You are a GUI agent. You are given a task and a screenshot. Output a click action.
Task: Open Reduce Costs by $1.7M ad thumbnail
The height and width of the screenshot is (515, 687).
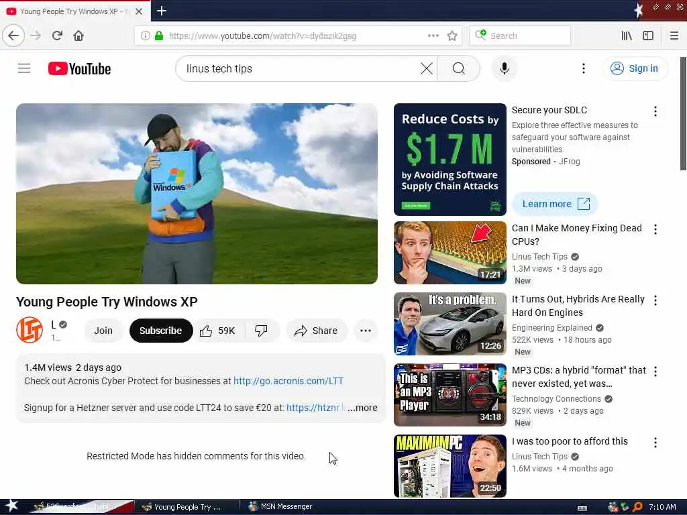pyautogui.click(x=450, y=160)
